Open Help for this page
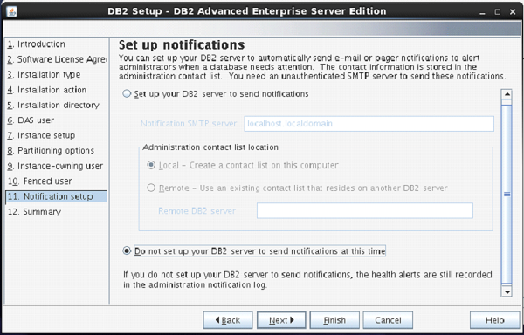This screenshot has height=335, width=524. [495, 320]
